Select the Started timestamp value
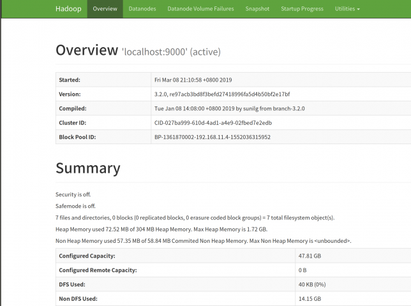The width and height of the screenshot is (411, 306). tap(194, 80)
